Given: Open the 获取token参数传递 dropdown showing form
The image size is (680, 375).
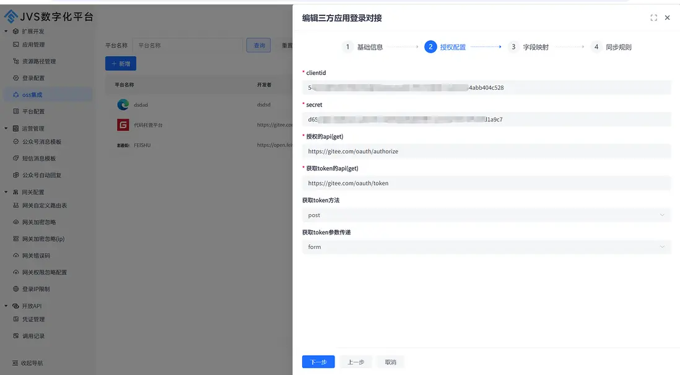Looking at the screenshot, I should (487, 247).
